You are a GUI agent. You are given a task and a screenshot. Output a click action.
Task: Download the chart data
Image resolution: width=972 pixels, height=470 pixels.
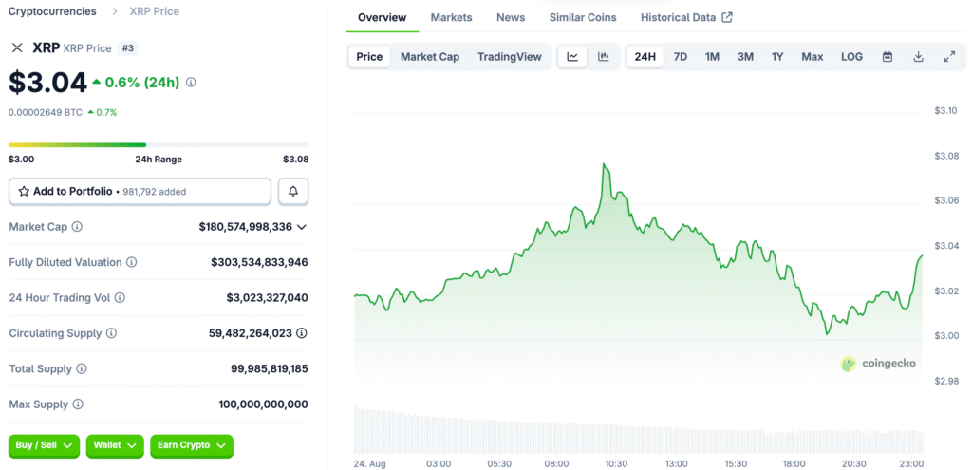[918, 56]
